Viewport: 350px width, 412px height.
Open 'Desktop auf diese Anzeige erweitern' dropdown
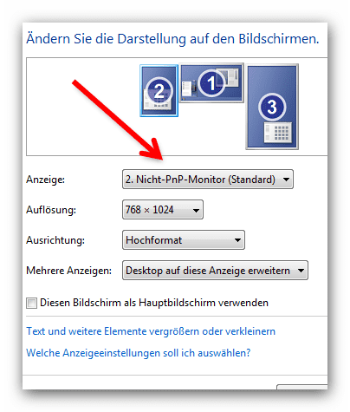coord(215,271)
